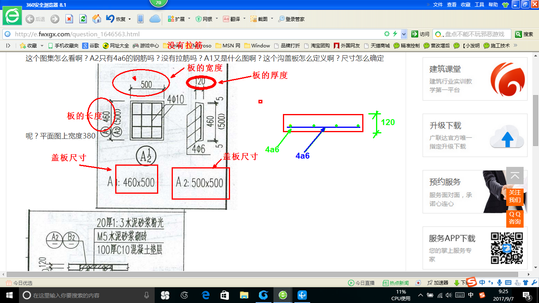Open the 预约服务 sidebar card

click(x=475, y=192)
